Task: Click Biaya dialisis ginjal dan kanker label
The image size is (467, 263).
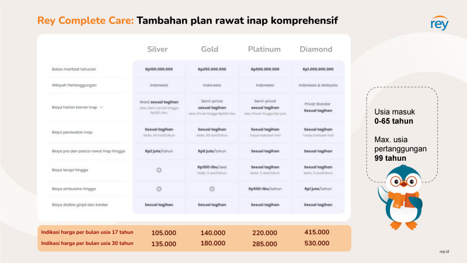Action: pos(80,205)
